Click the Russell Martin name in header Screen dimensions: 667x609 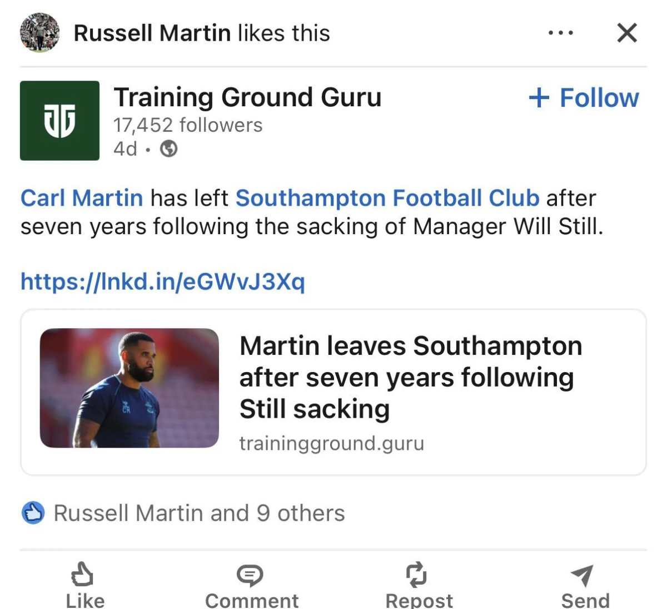(x=152, y=33)
